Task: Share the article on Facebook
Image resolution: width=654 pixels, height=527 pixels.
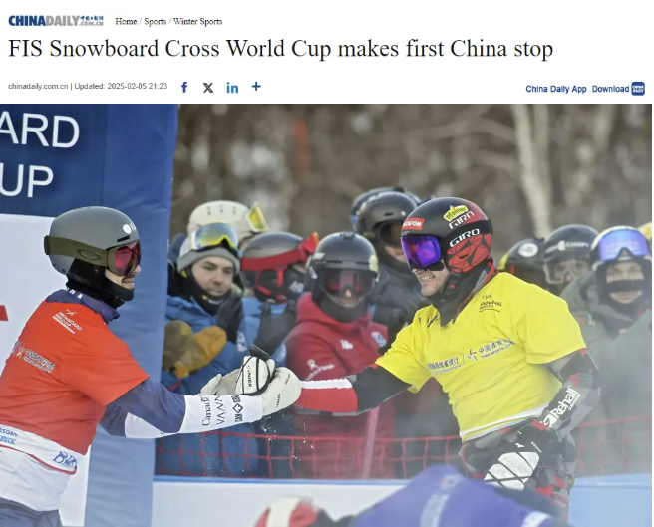Action: (x=184, y=87)
